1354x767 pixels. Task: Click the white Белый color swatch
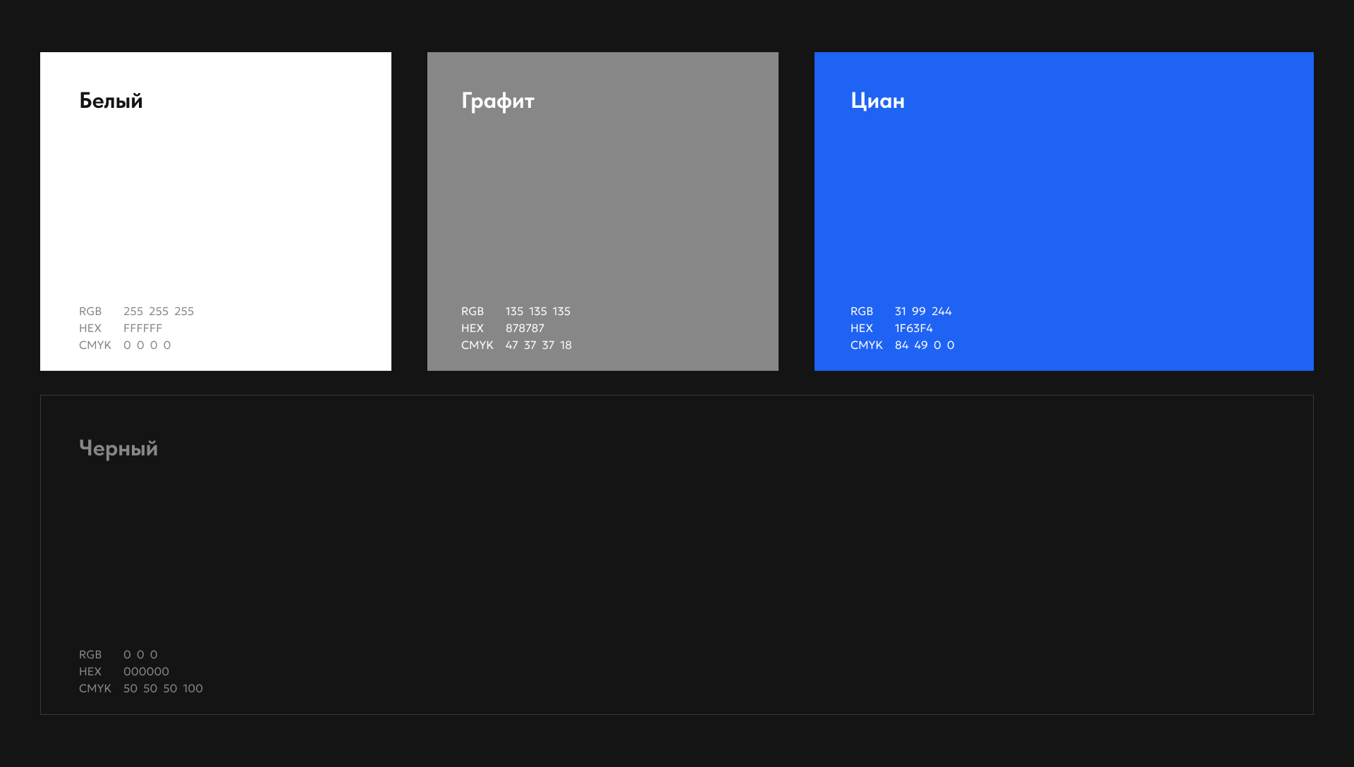pos(215,204)
